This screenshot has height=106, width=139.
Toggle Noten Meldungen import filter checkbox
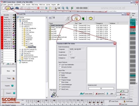point(60,73)
